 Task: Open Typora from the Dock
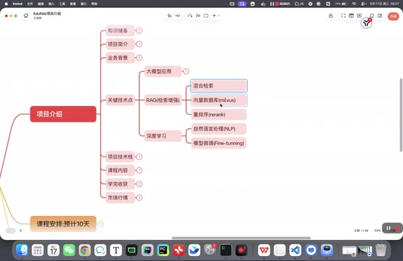116,250
